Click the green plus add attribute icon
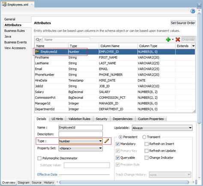 click(168, 40)
